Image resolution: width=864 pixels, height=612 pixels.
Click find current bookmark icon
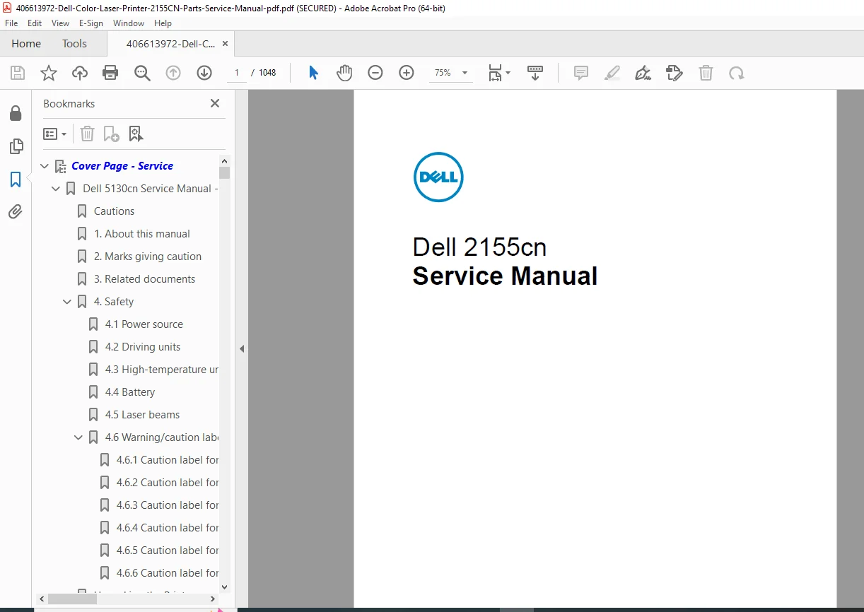click(x=136, y=134)
